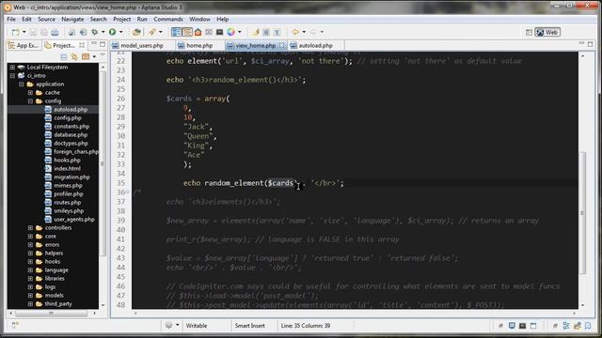Image resolution: width=602 pixels, height=338 pixels.
Task: Click the blue editor layout toolbar icon
Action: 176,32
